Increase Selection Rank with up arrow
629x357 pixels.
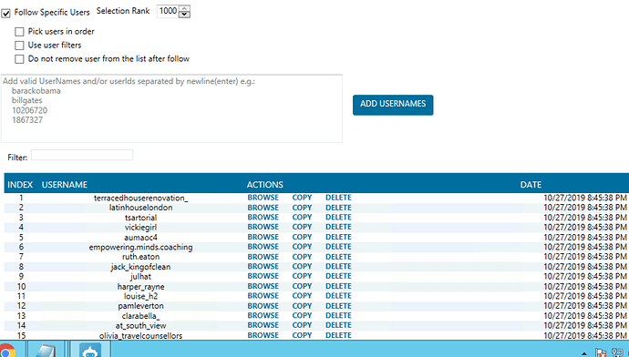[x=184, y=8]
